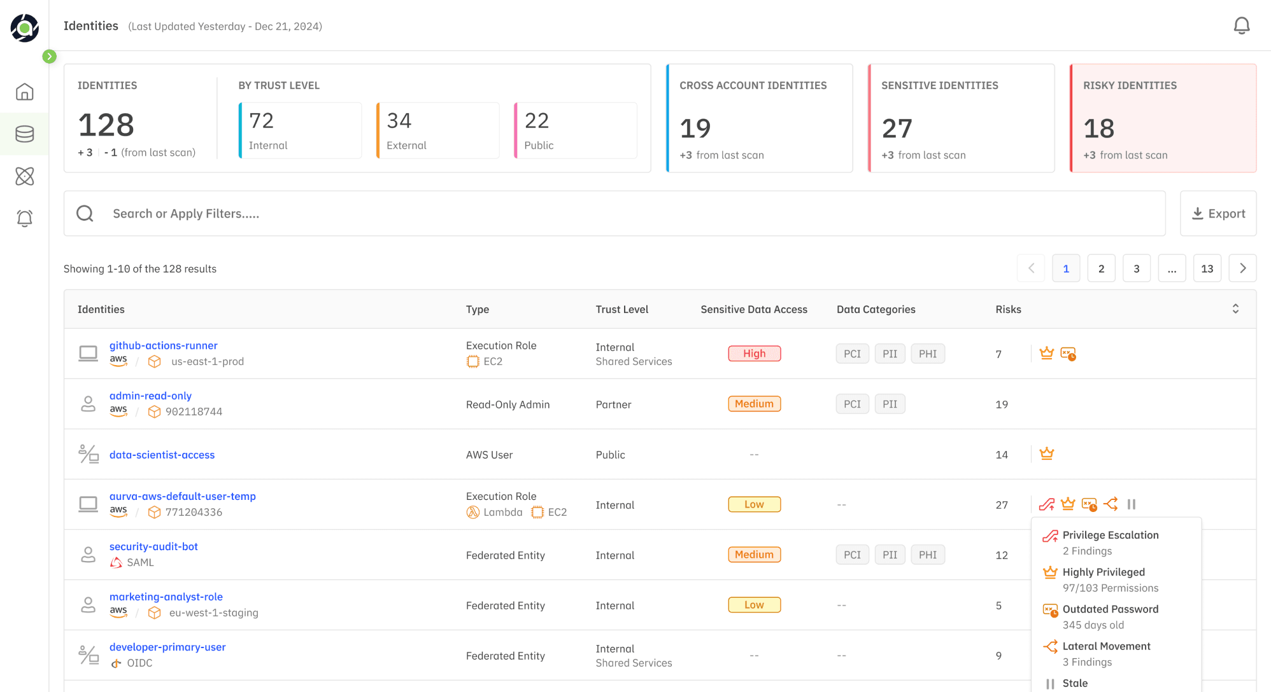Click the Stale pause icon on aurva row

point(1132,504)
